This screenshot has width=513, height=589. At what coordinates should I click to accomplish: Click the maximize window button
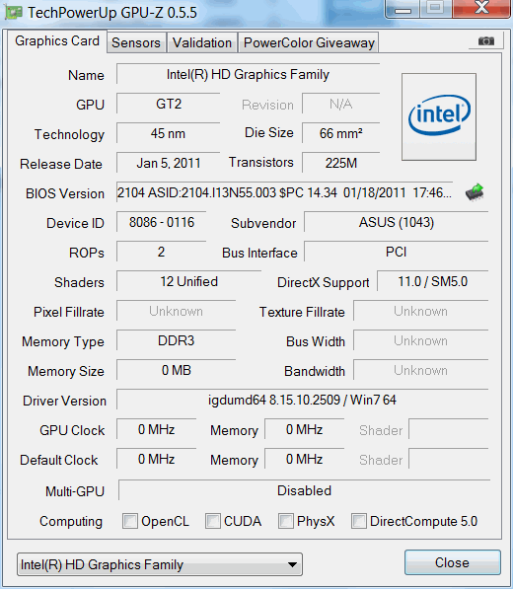tap(436, 8)
